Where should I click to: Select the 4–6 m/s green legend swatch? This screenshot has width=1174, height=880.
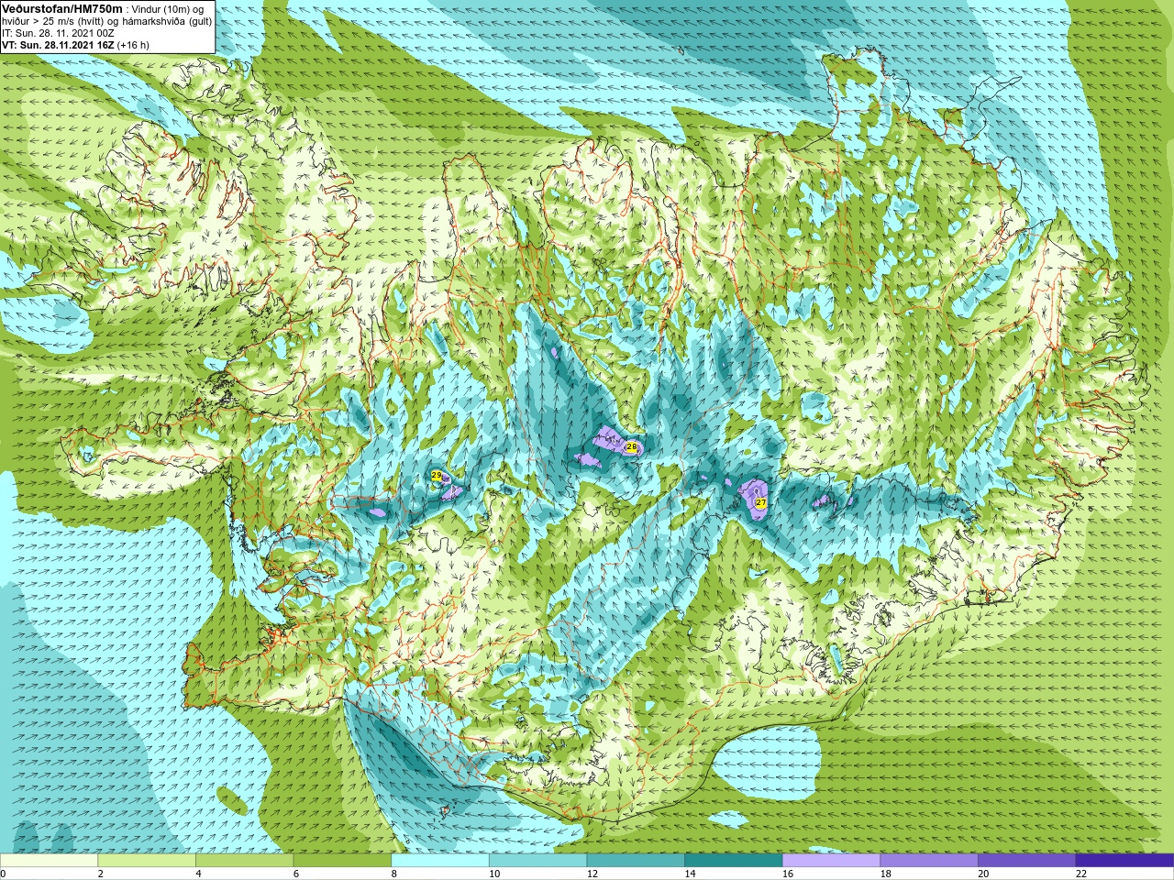244,861
